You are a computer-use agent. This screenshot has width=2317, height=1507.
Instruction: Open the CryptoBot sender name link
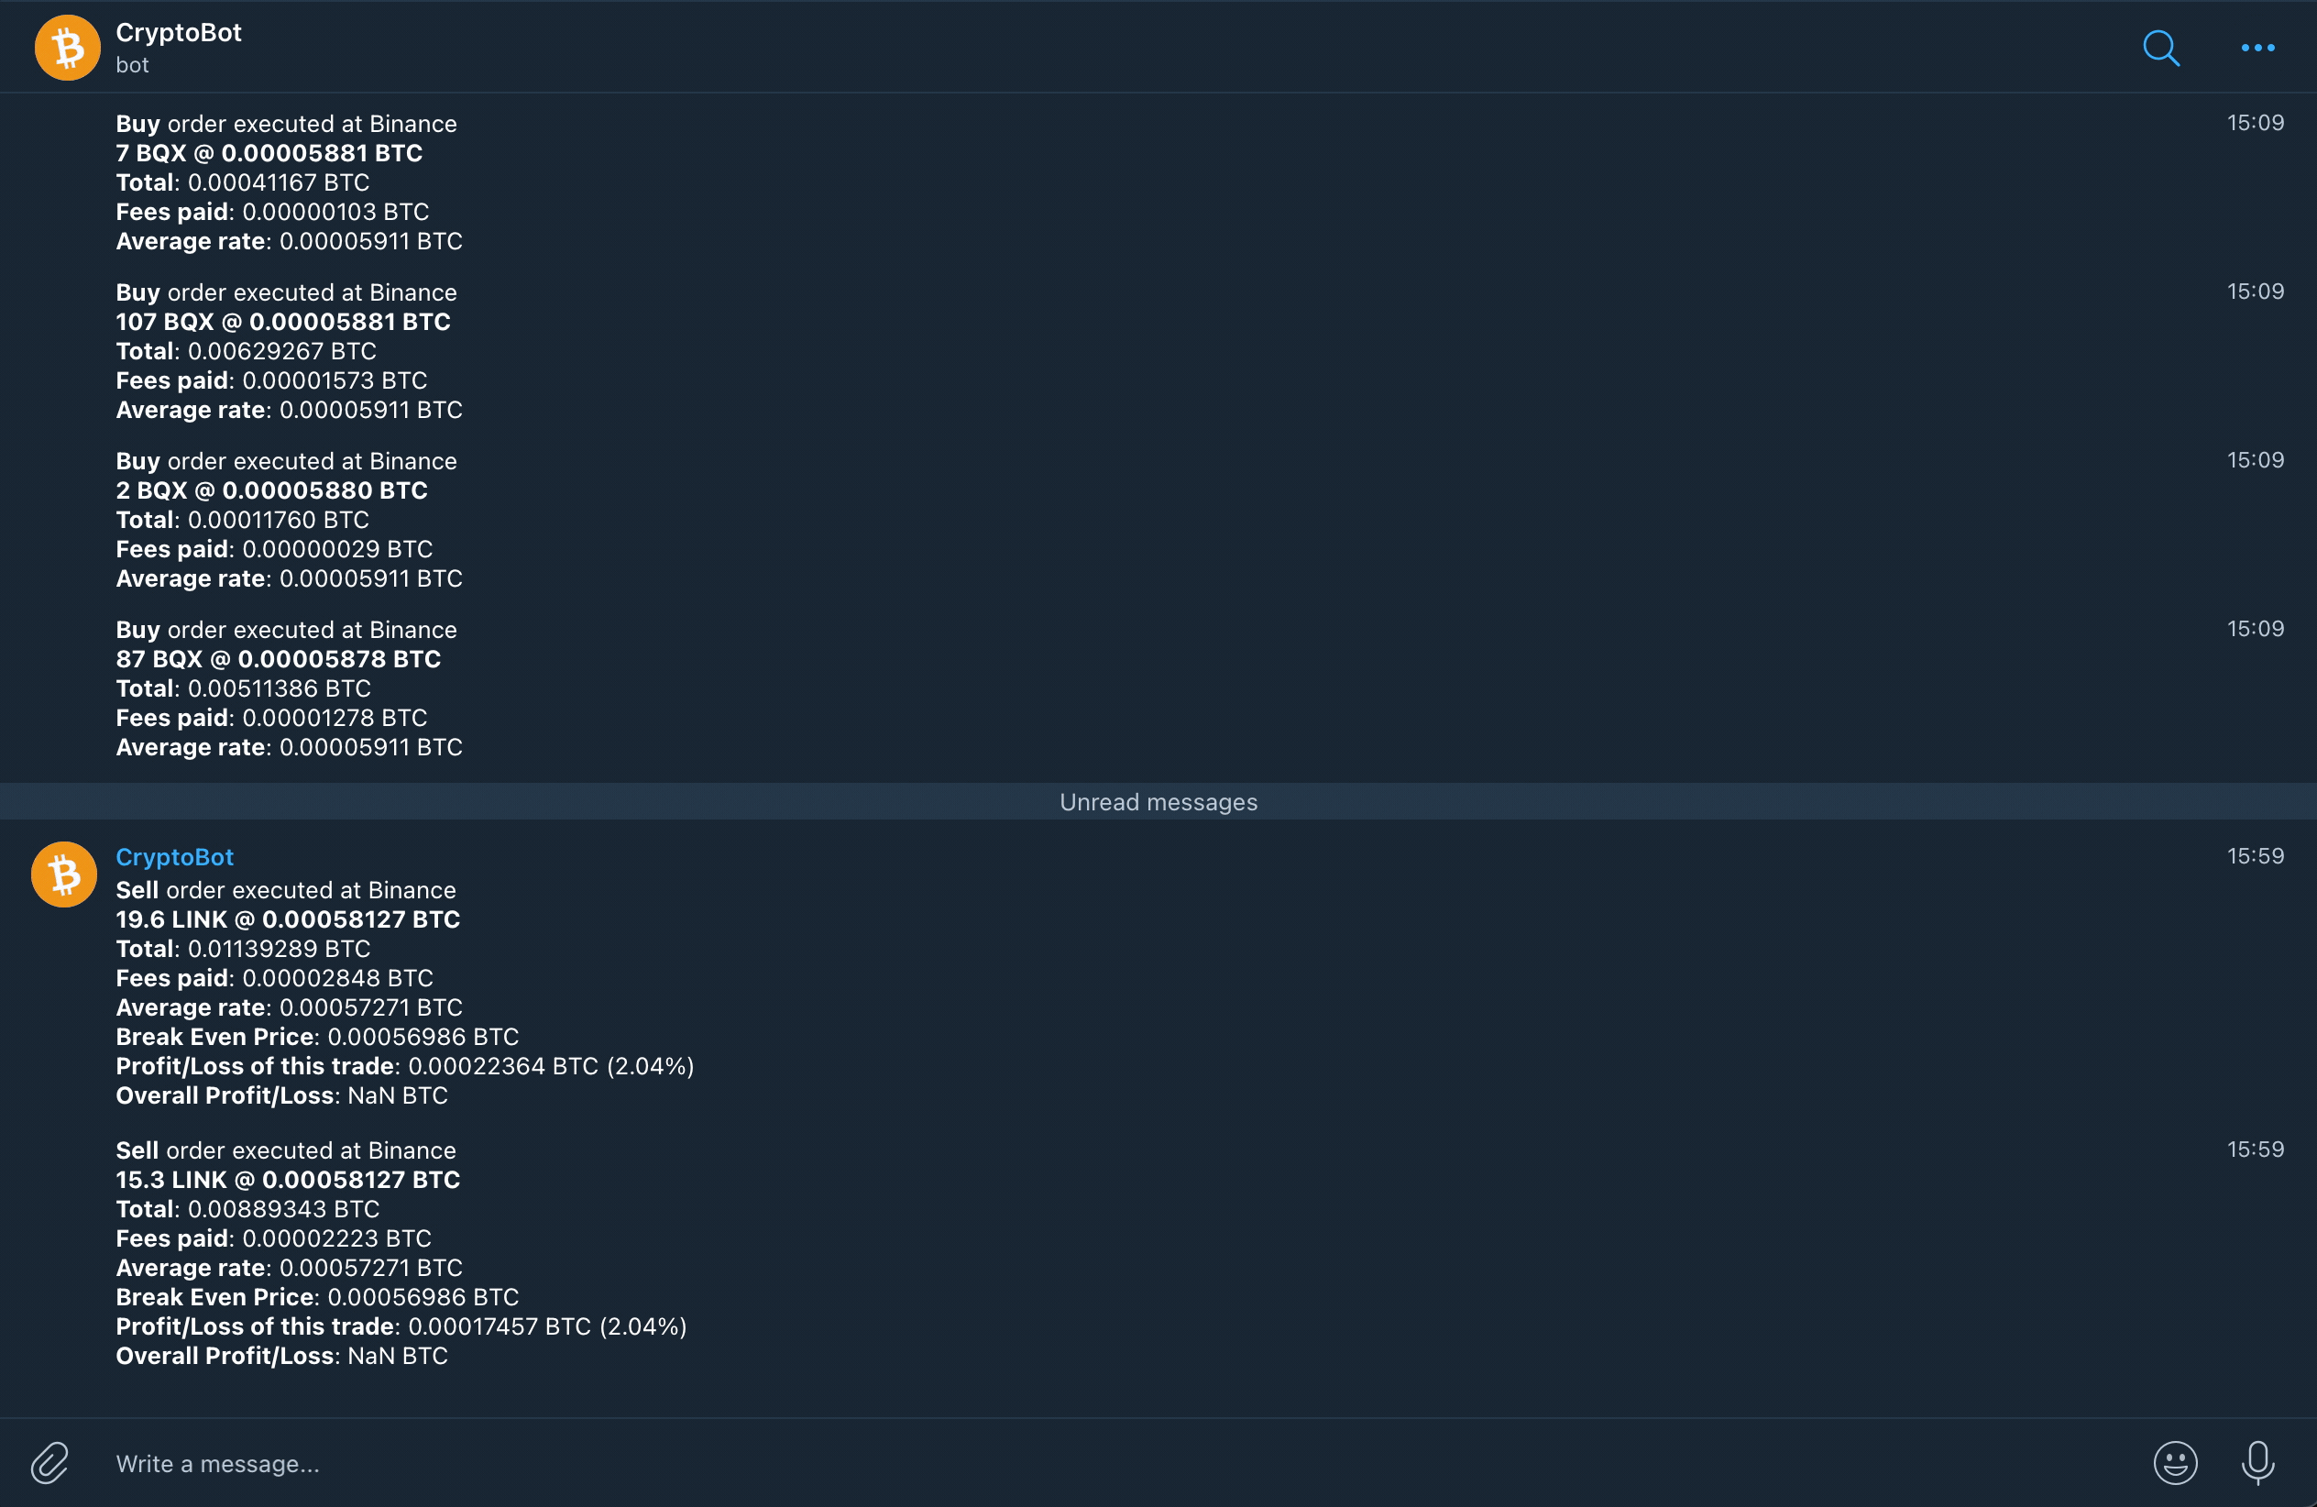(174, 857)
